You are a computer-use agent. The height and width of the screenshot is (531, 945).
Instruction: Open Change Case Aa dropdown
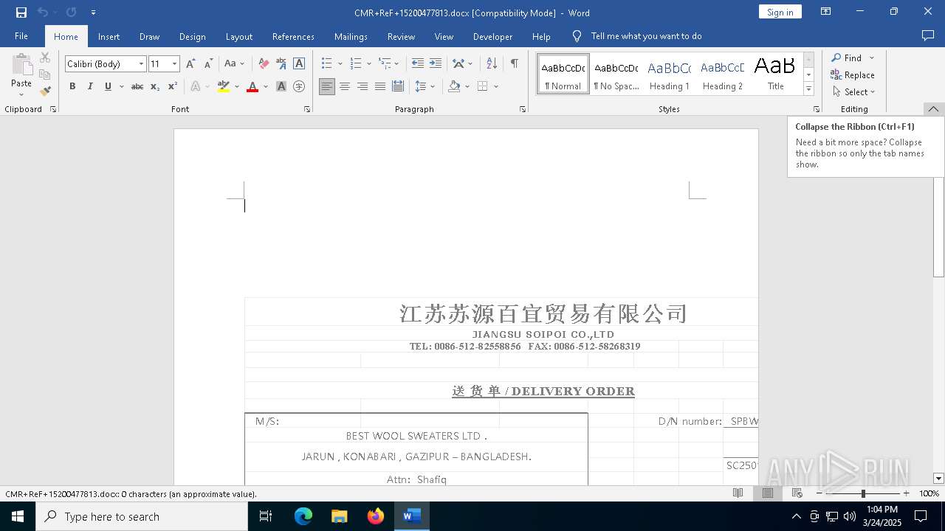(x=234, y=64)
